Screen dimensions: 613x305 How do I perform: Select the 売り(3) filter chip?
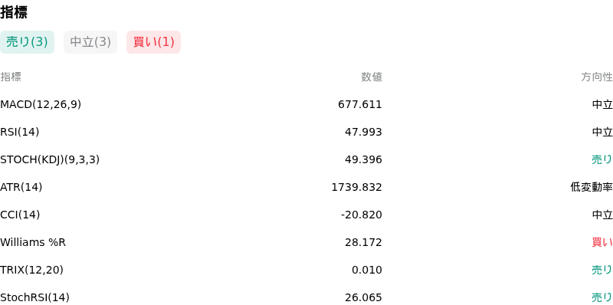coord(27,42)
